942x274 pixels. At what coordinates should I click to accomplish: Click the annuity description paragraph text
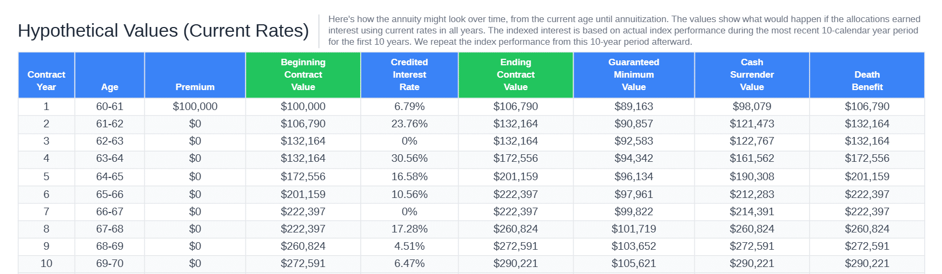(625, 31)
